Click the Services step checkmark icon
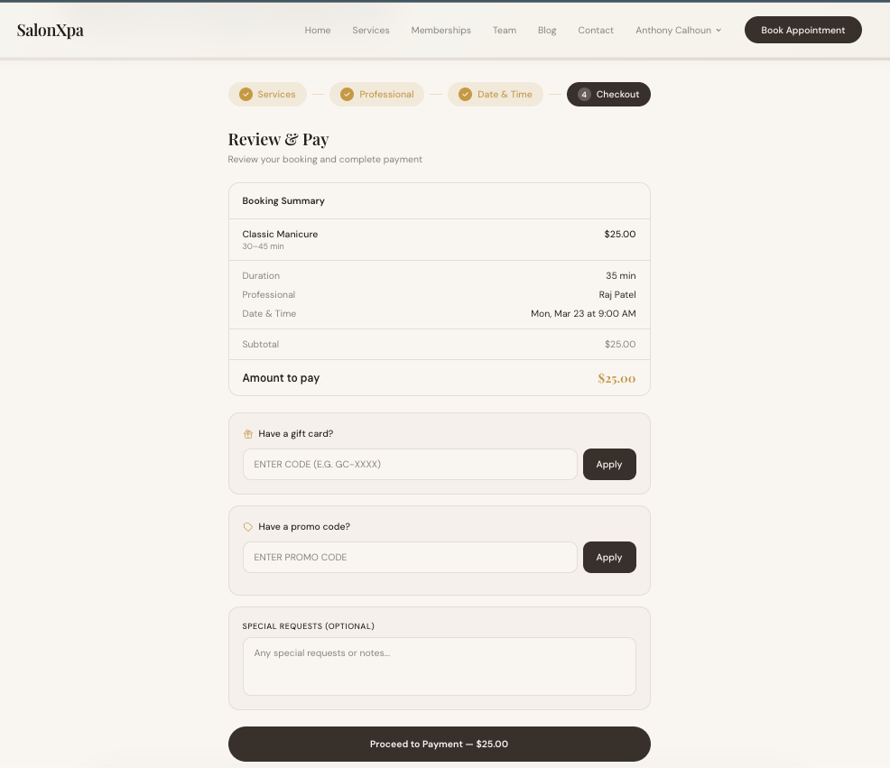This screenshot has width=890, height=768. point(246,94)
